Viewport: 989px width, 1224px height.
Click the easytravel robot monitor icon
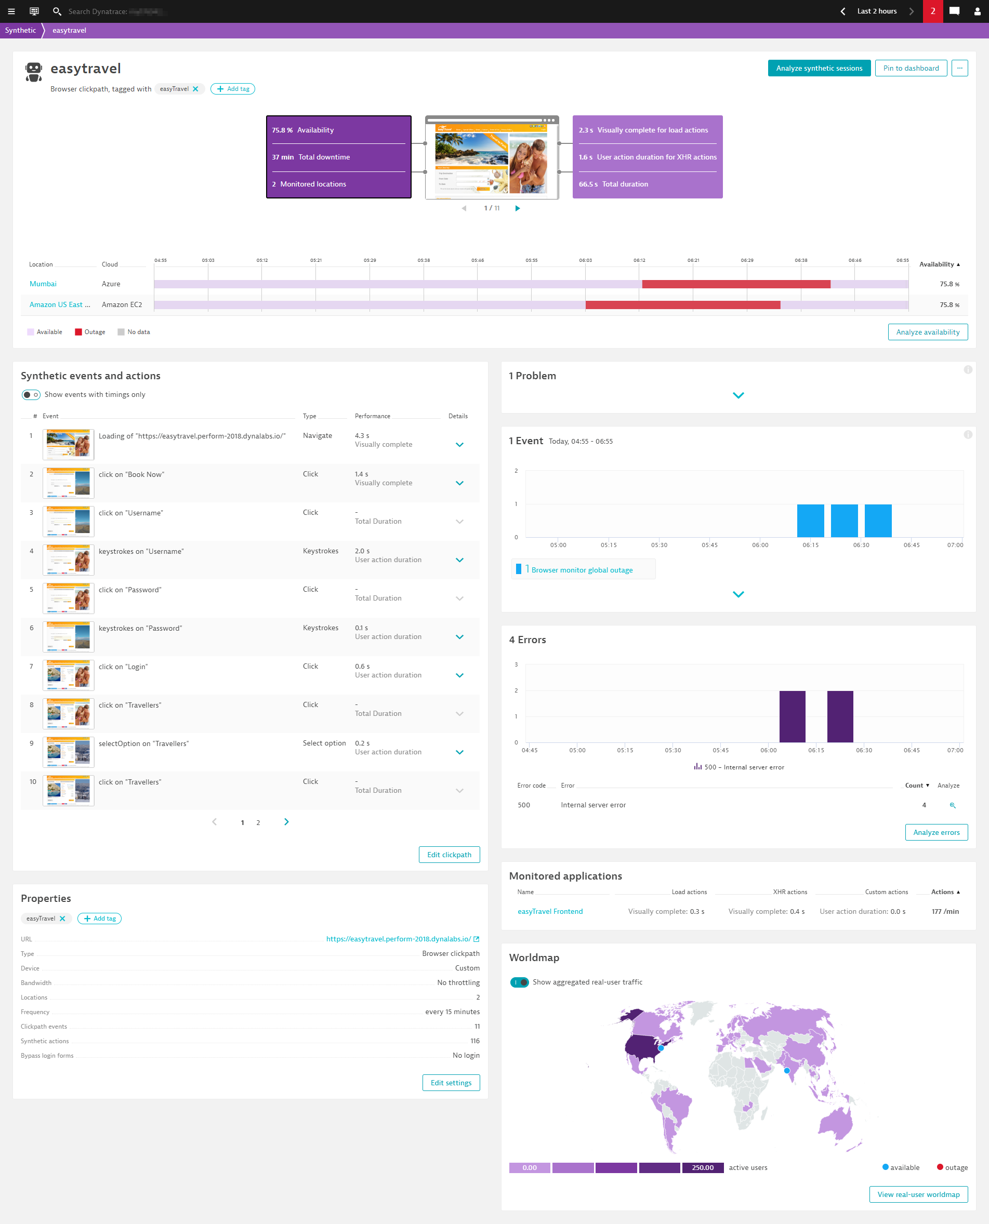click(x=34, y=72)
